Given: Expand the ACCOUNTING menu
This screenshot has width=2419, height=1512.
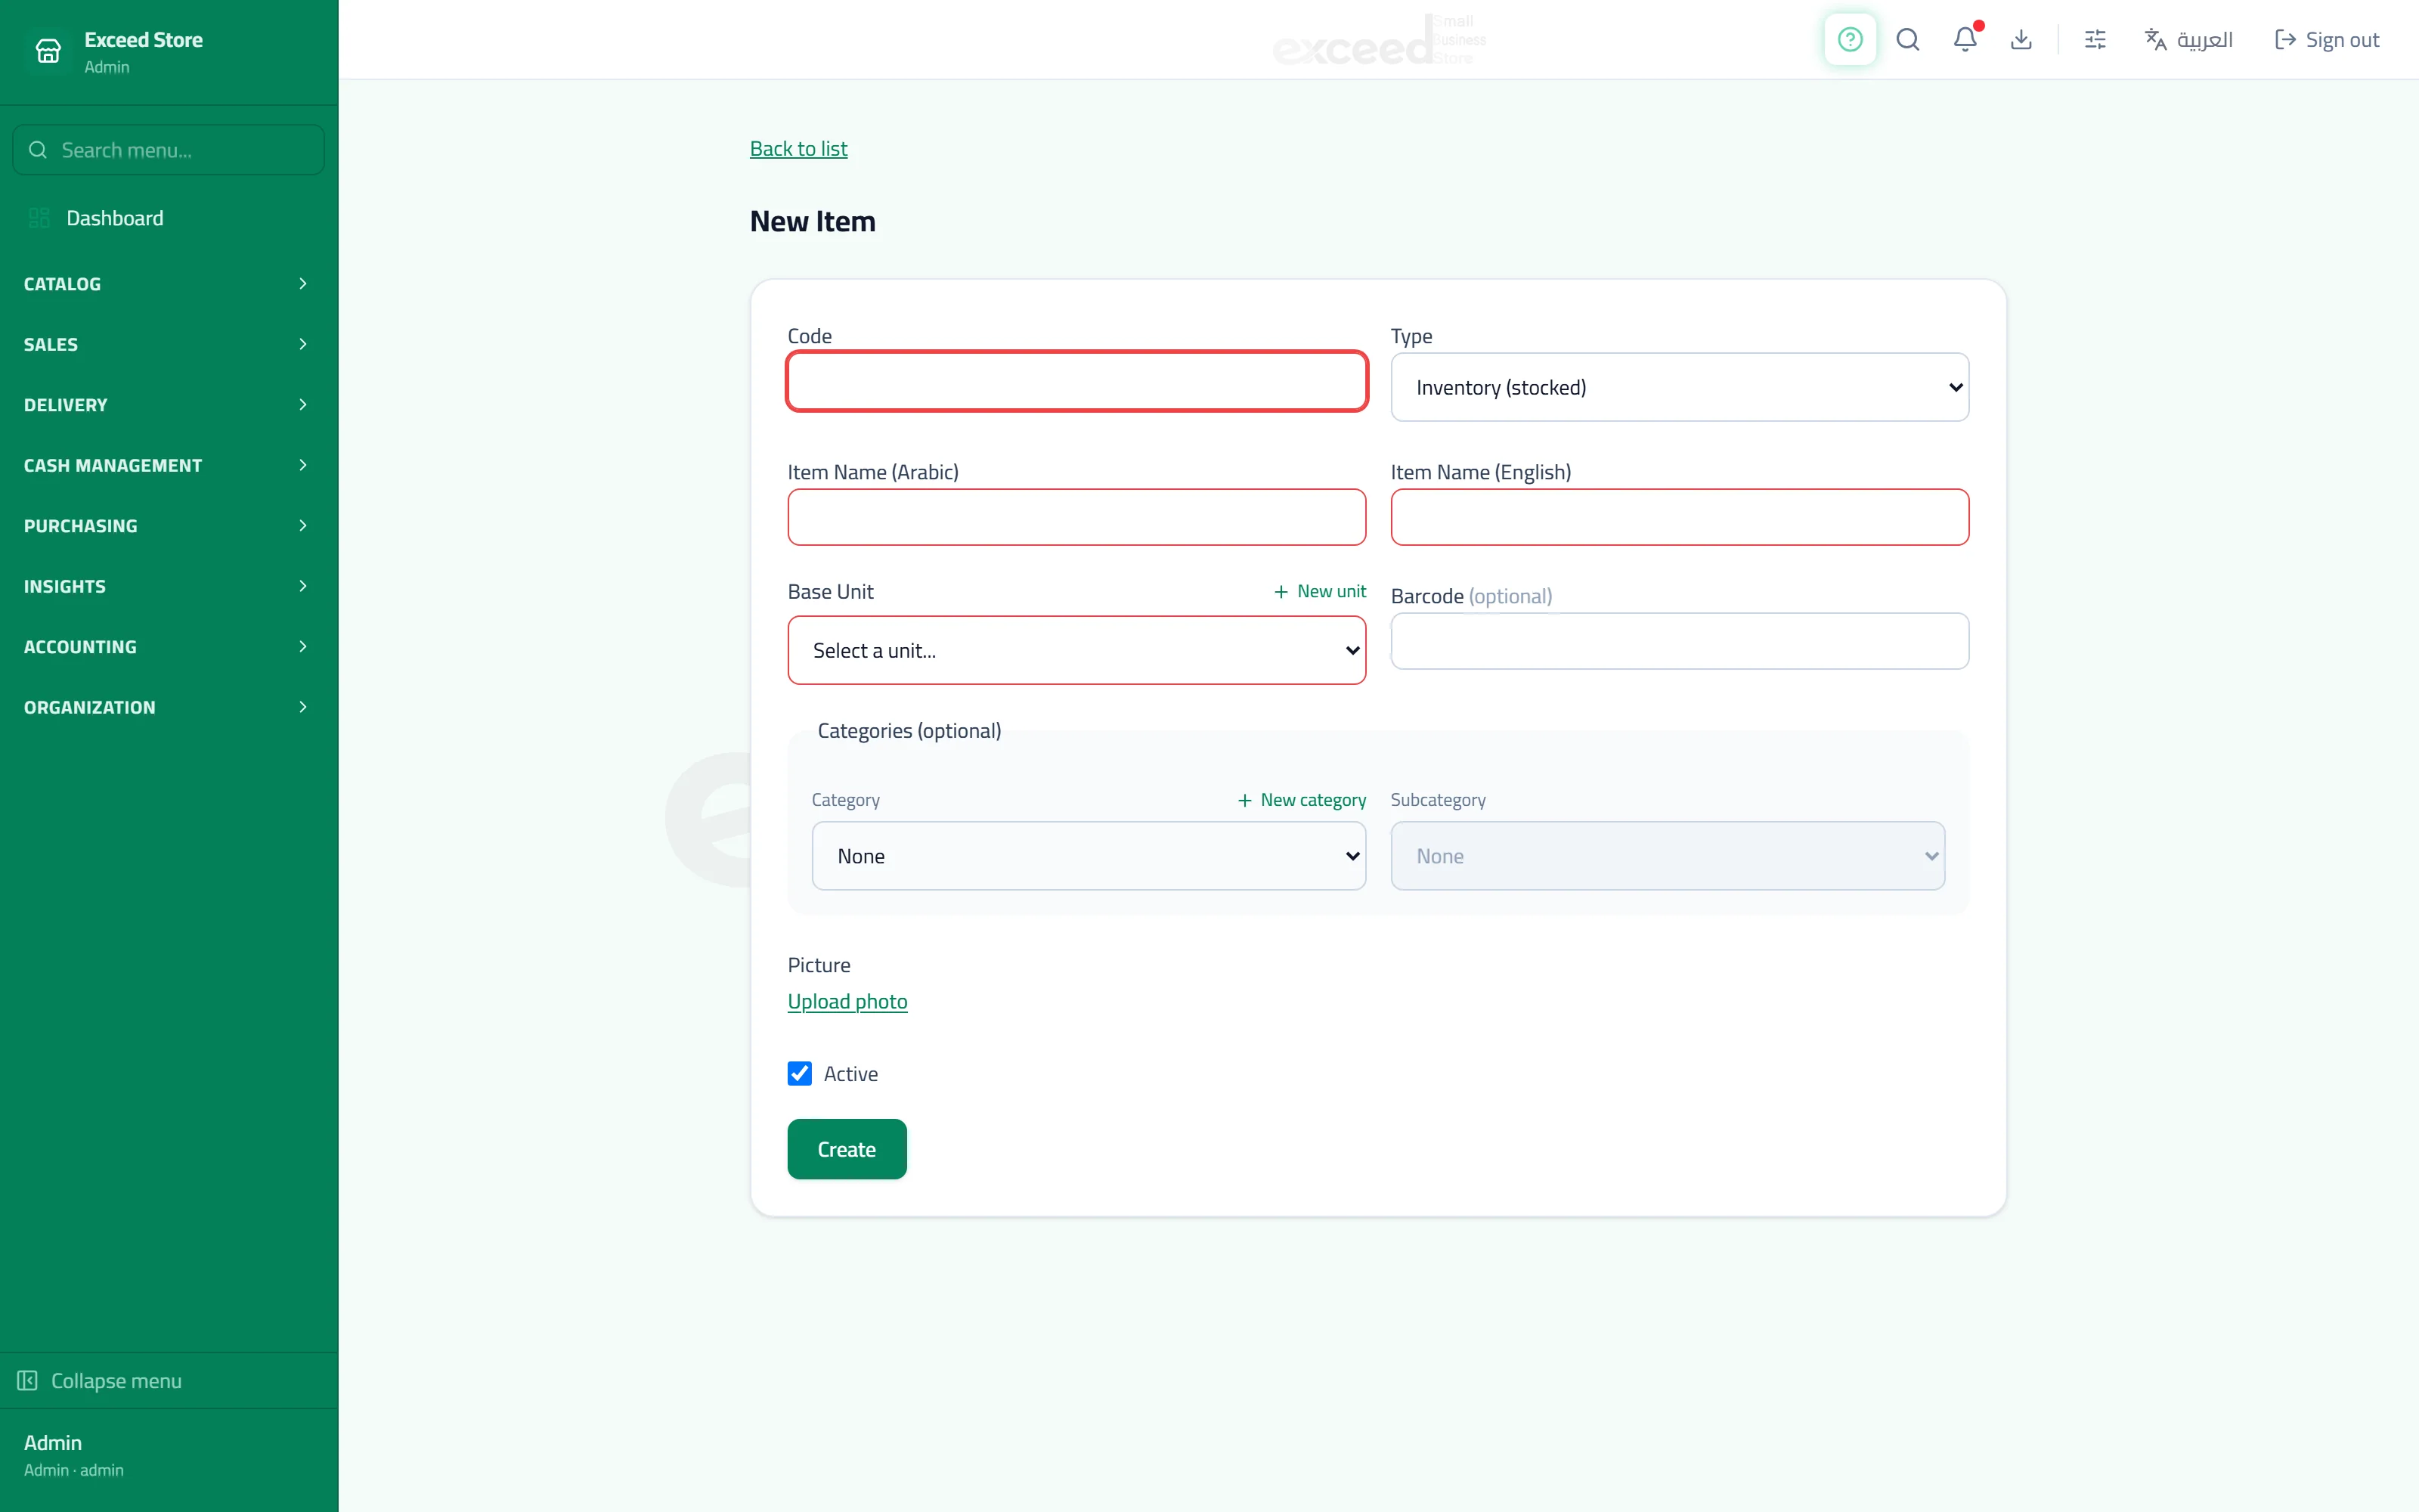Looking at the screenshot, I should tap(168, 647).
